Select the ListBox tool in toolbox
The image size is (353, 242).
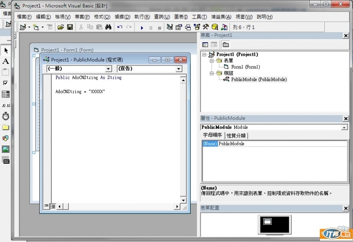coord(6,94)
